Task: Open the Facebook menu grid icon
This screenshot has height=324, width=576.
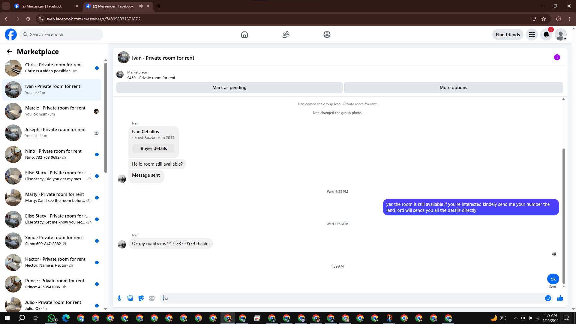Action: (x=532, y=35)
